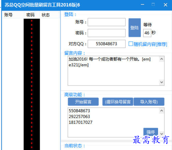Viewport: 172px width, 150px height.
Task: Enable the 随机留内容[推荐] checkbox
Action: click(x=131, y=44)
